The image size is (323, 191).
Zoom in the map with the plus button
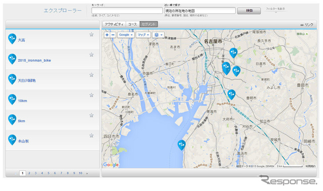(x=107, y=35)
